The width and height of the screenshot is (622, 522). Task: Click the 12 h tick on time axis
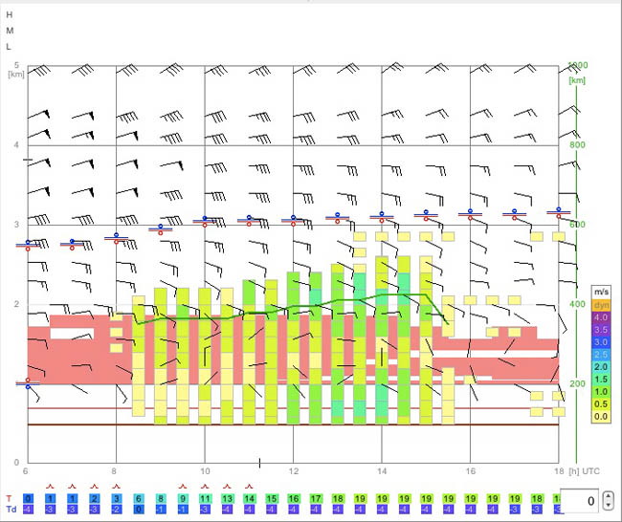(x=293, y=471)
